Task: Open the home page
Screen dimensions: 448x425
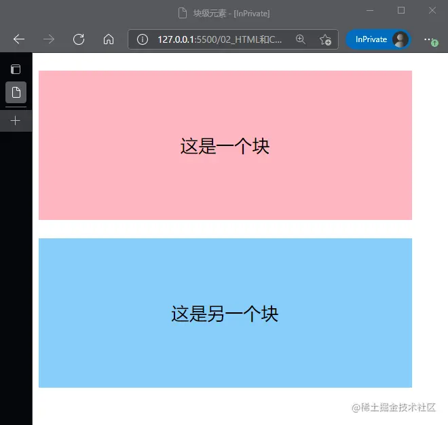Action: coord(109,39)
